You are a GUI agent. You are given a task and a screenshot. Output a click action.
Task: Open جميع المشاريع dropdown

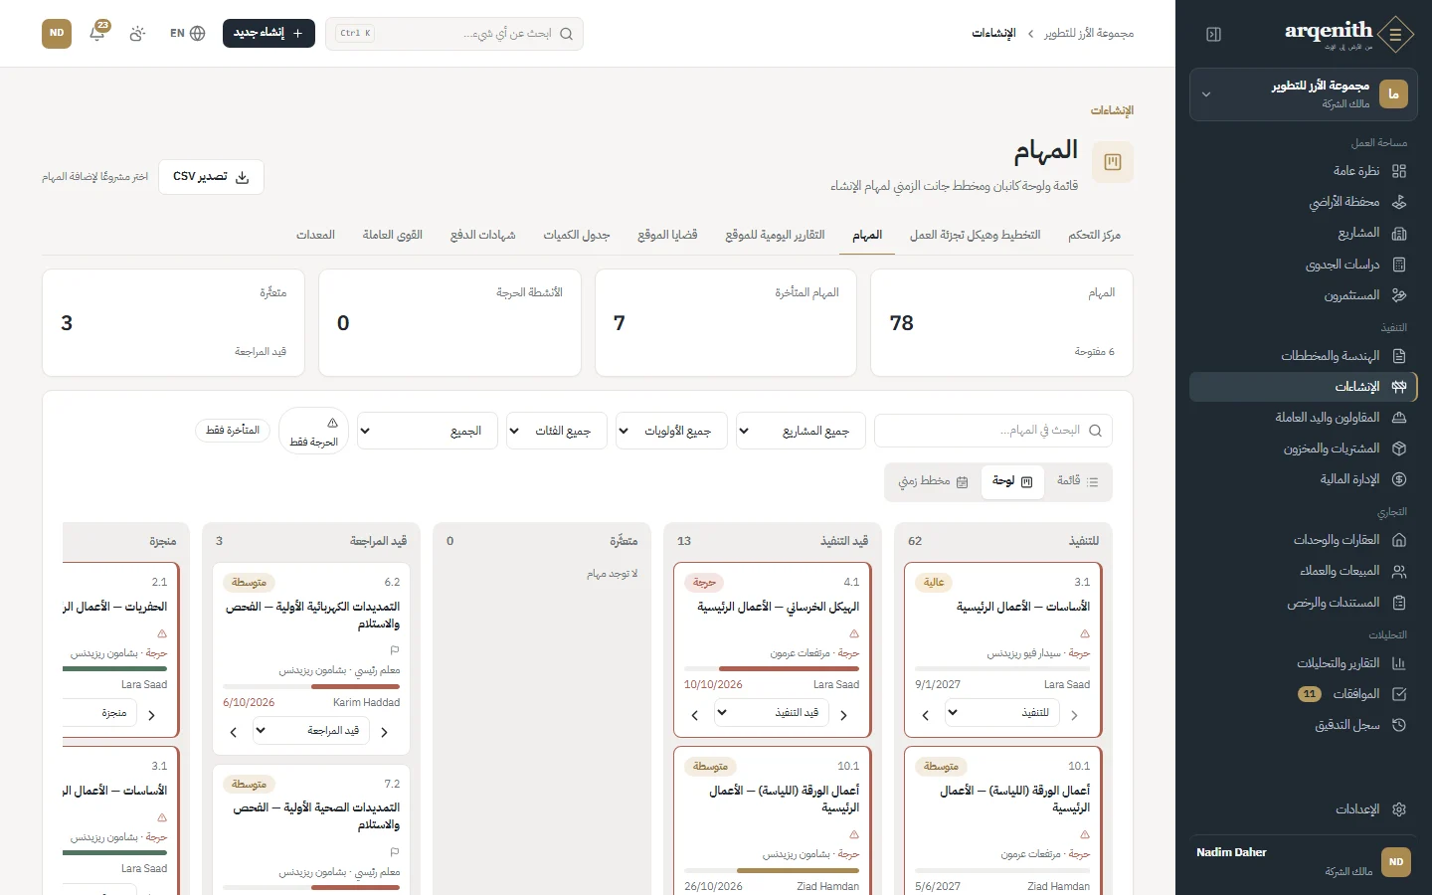[x=801, y=431]
